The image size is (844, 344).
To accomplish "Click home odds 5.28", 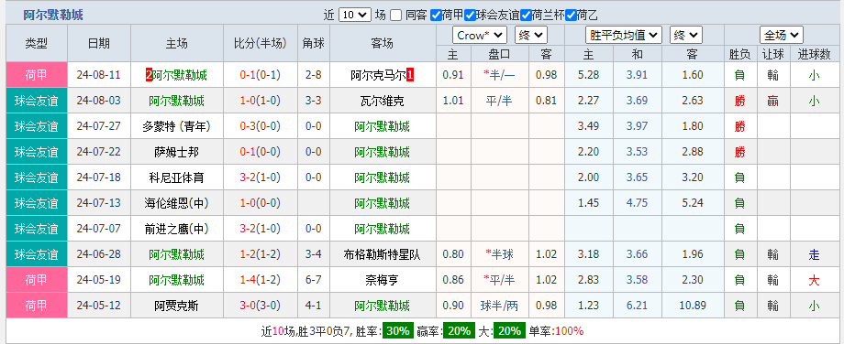I will point(588,75).
